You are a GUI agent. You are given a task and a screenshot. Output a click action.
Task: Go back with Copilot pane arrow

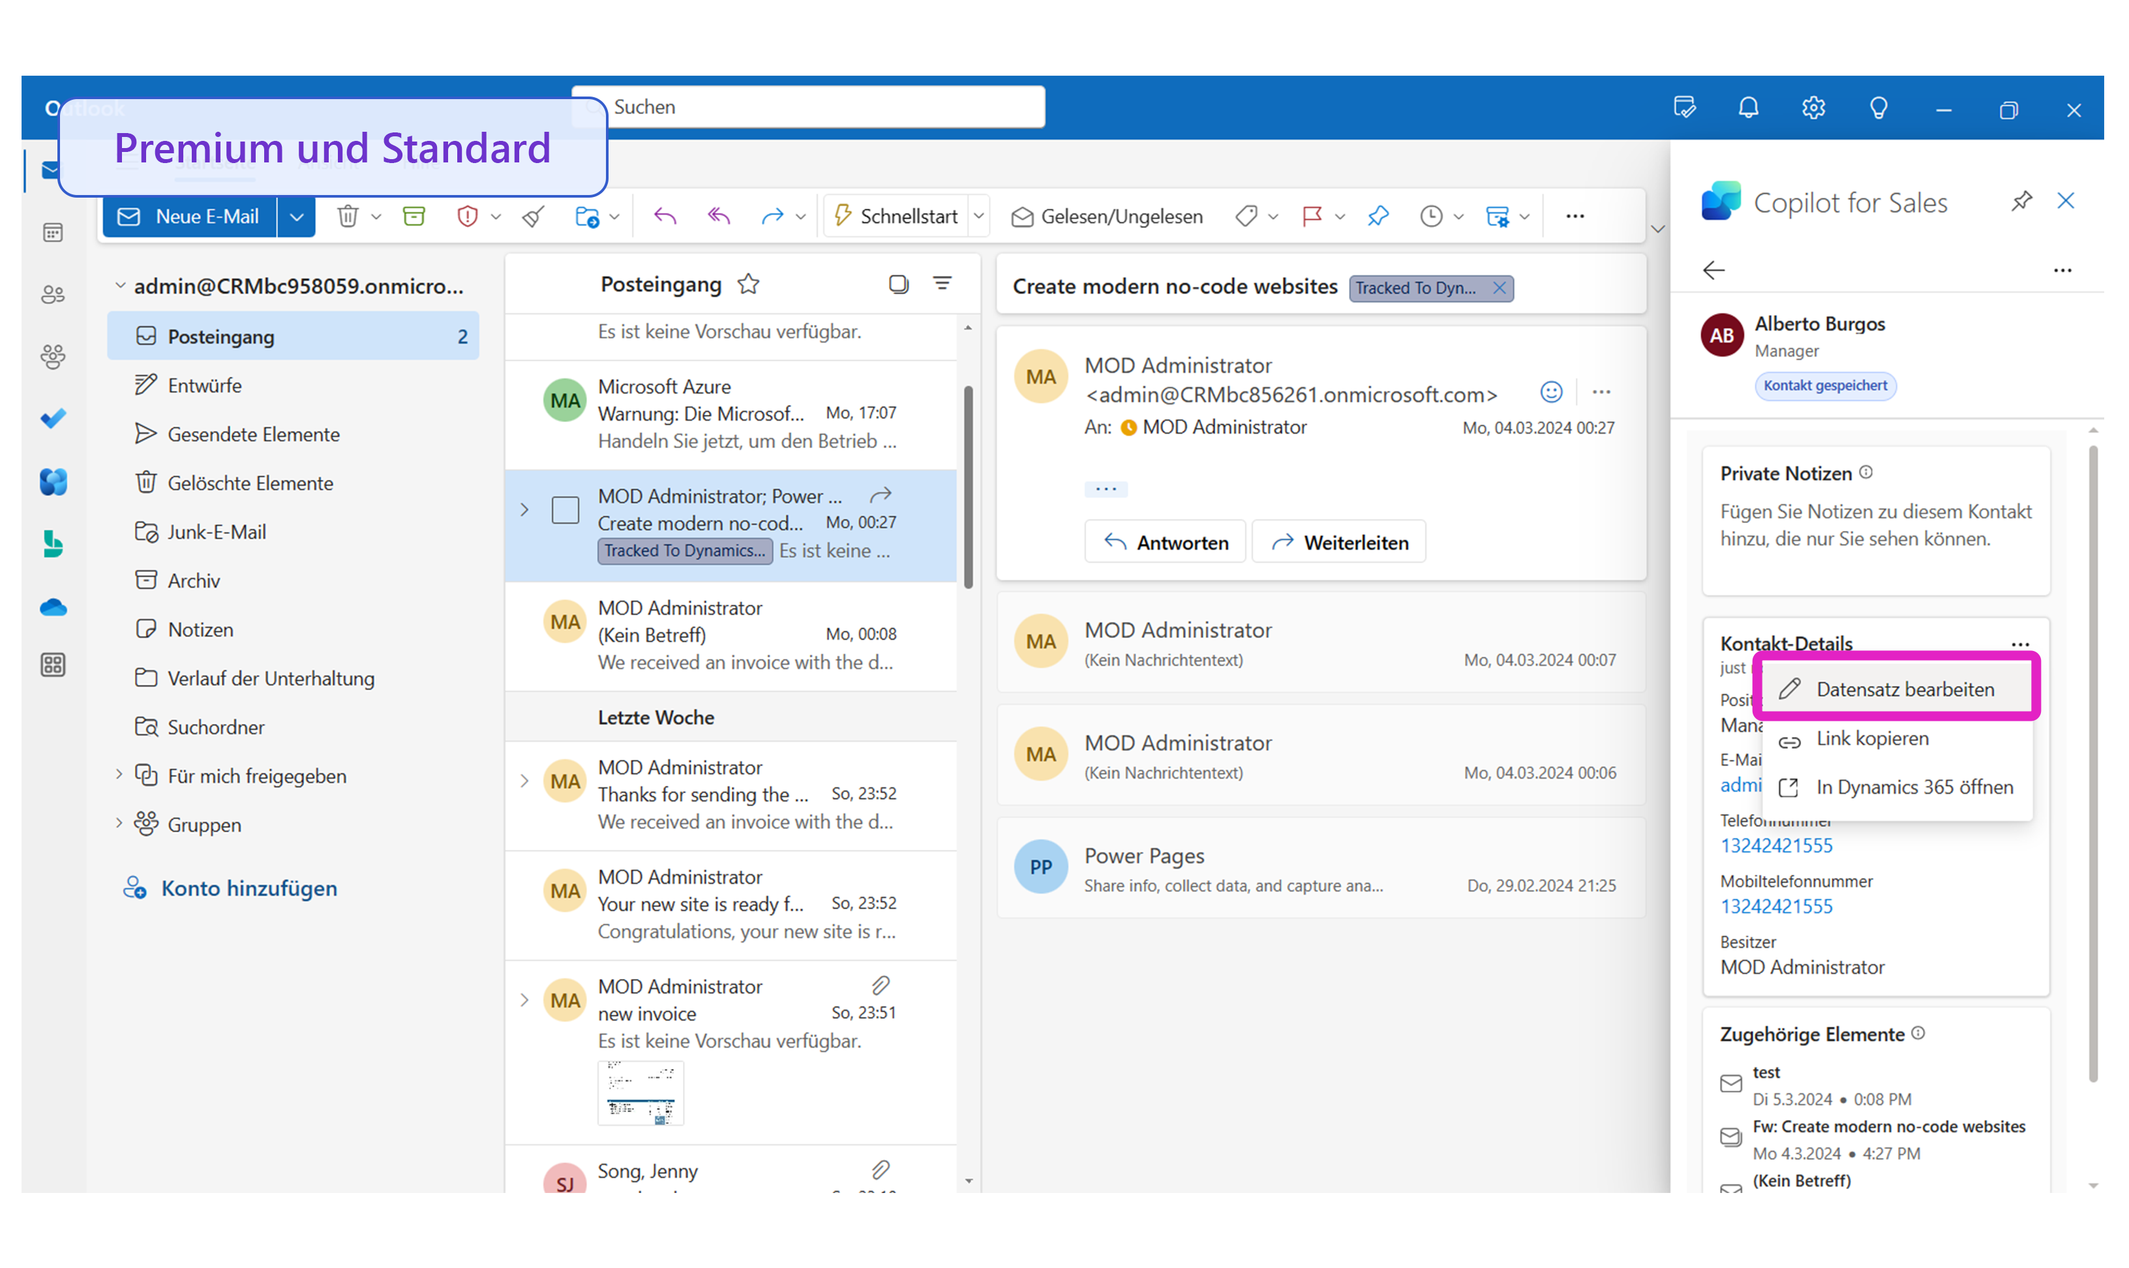click(x=1714, y=271)
